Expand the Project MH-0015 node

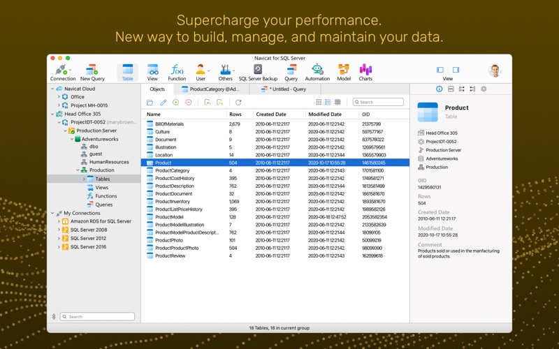(x=59, y=105)
